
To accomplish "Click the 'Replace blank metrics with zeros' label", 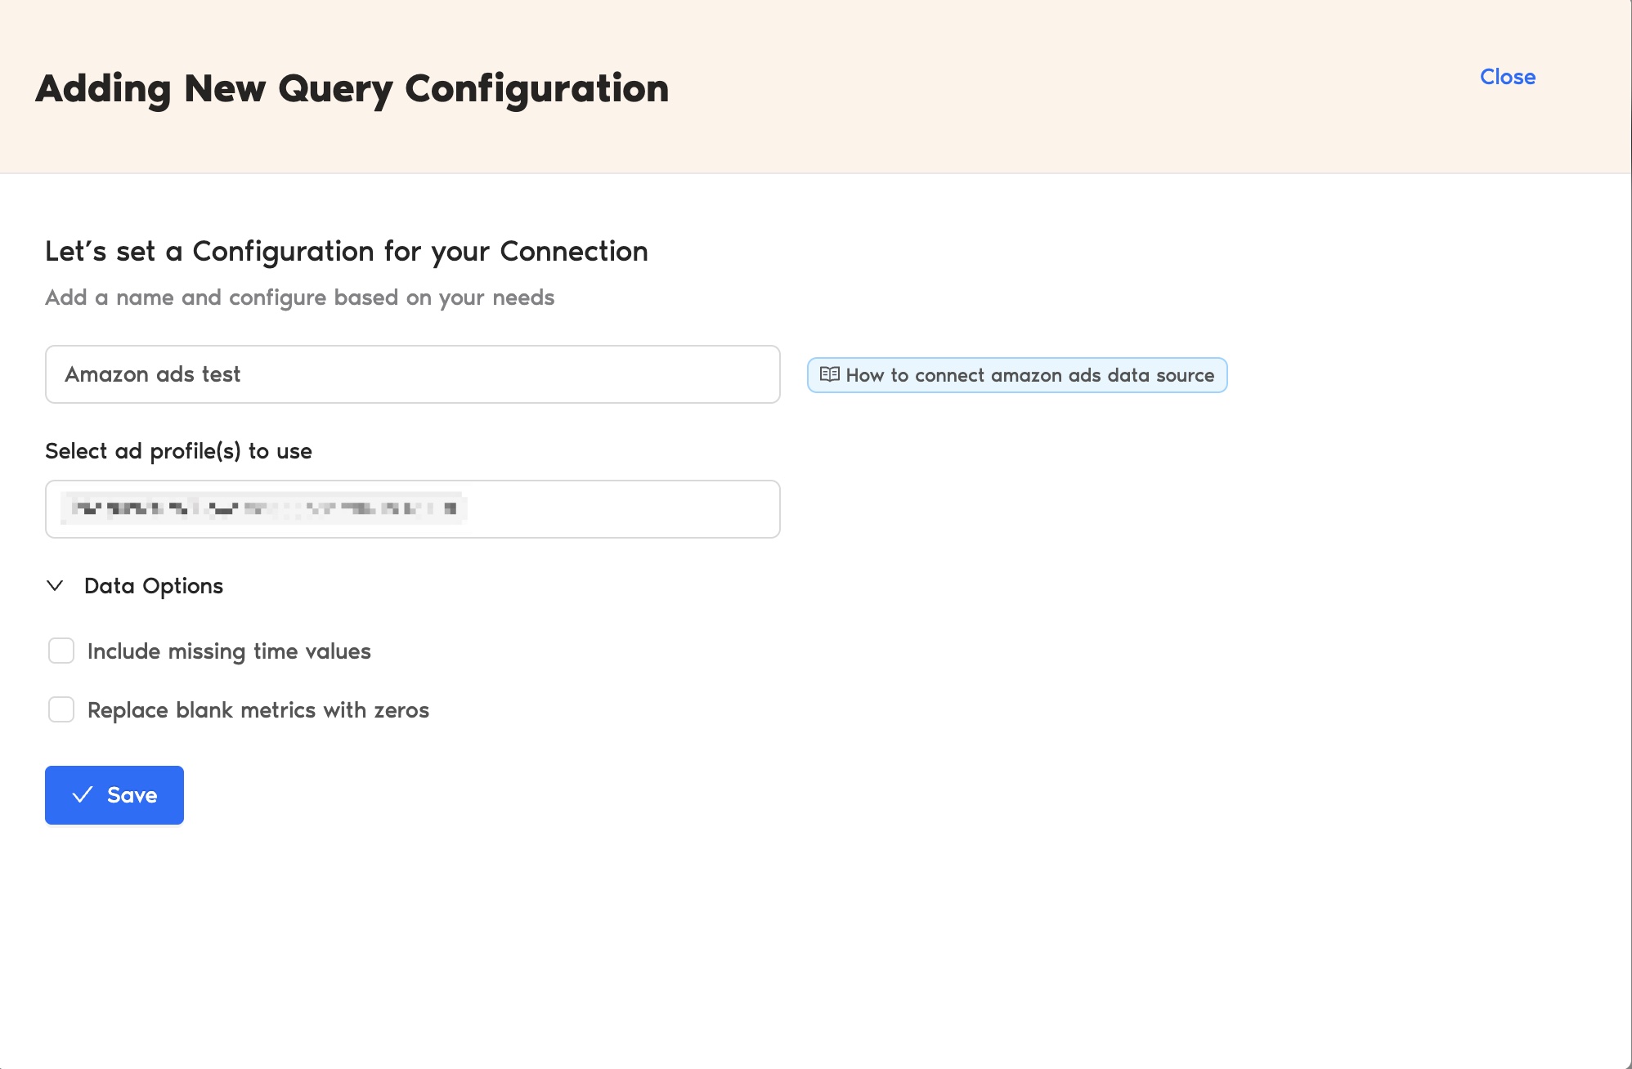I will coord(258,710).
